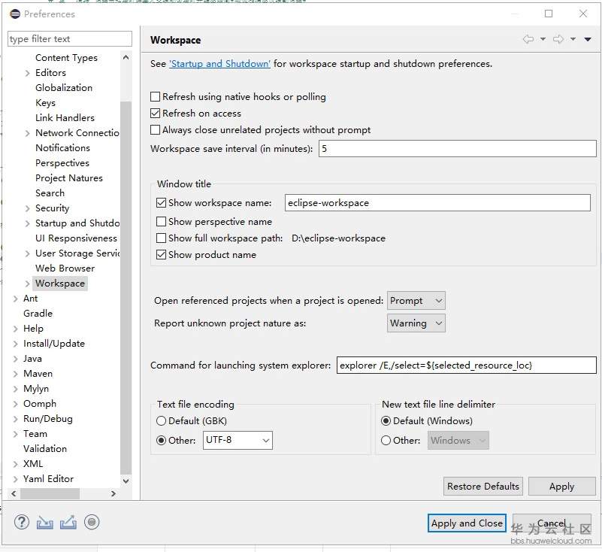Expand the User Storage Service node
The width and height of the screenshot is (602, 552).
click(x=27, y=253)
